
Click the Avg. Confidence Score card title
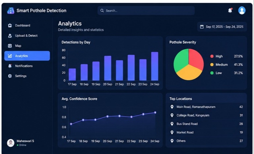pos(79,99)
